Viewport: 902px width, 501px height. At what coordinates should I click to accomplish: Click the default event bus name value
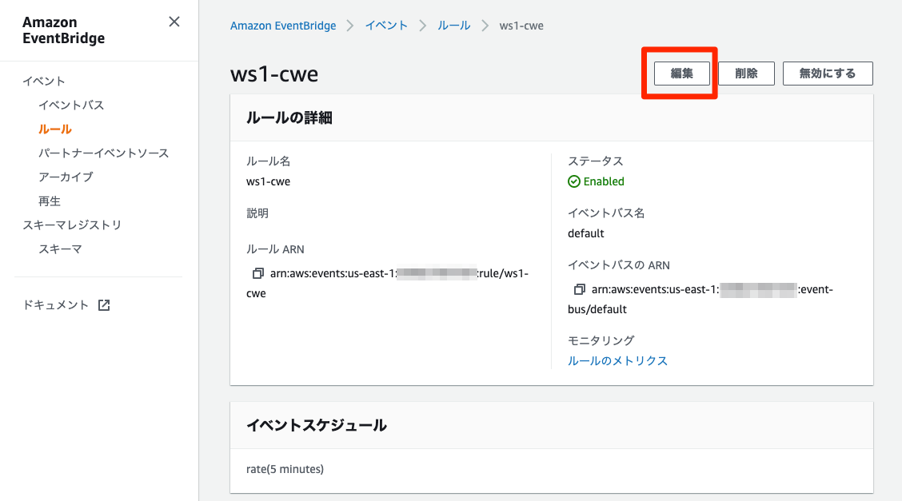[x=585, y=233]
